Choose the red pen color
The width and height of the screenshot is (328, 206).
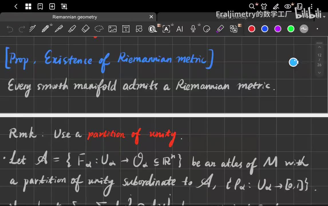tap(252, 29)
